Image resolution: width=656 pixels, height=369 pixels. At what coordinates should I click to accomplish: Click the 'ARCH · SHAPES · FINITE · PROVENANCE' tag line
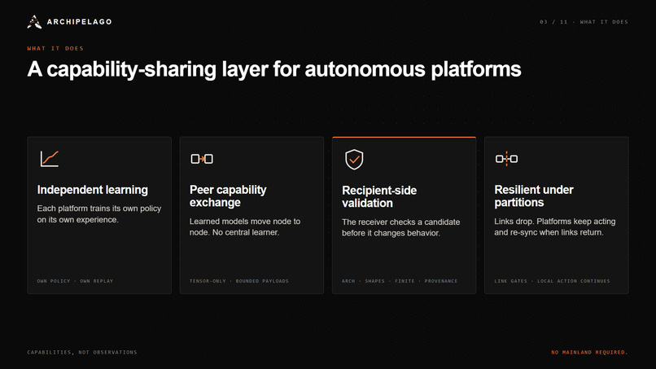[400, 281]
